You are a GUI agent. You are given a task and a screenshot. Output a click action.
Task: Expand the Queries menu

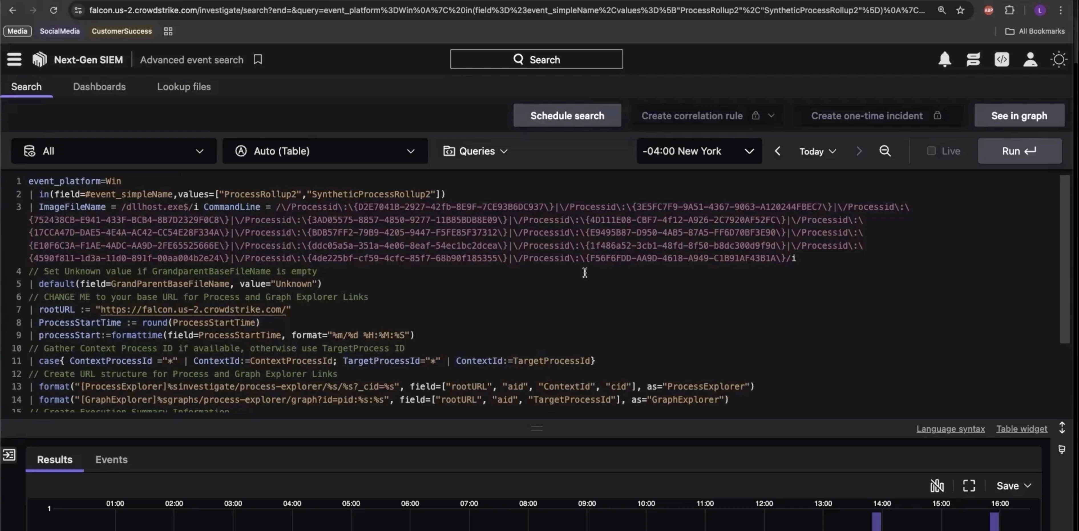click(x=475, y=151)
